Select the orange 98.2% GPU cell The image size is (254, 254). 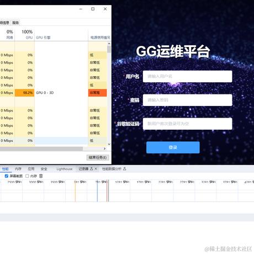point(24,93)
